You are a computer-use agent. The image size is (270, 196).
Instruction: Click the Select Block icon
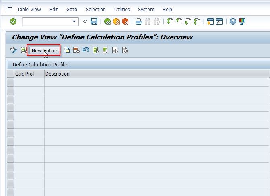click(105, 50)
